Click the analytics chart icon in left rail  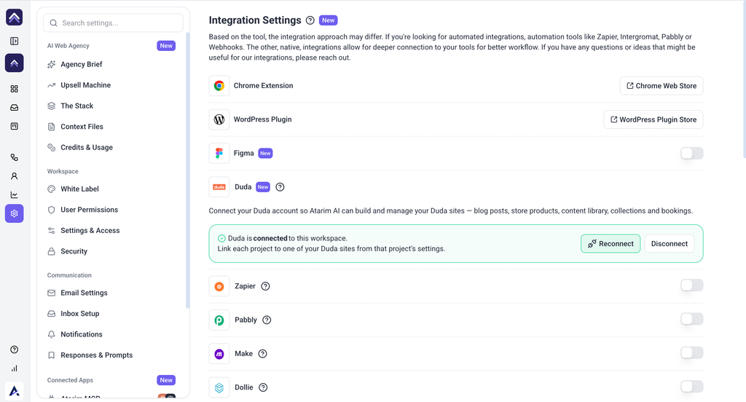[x=15, y=194]
